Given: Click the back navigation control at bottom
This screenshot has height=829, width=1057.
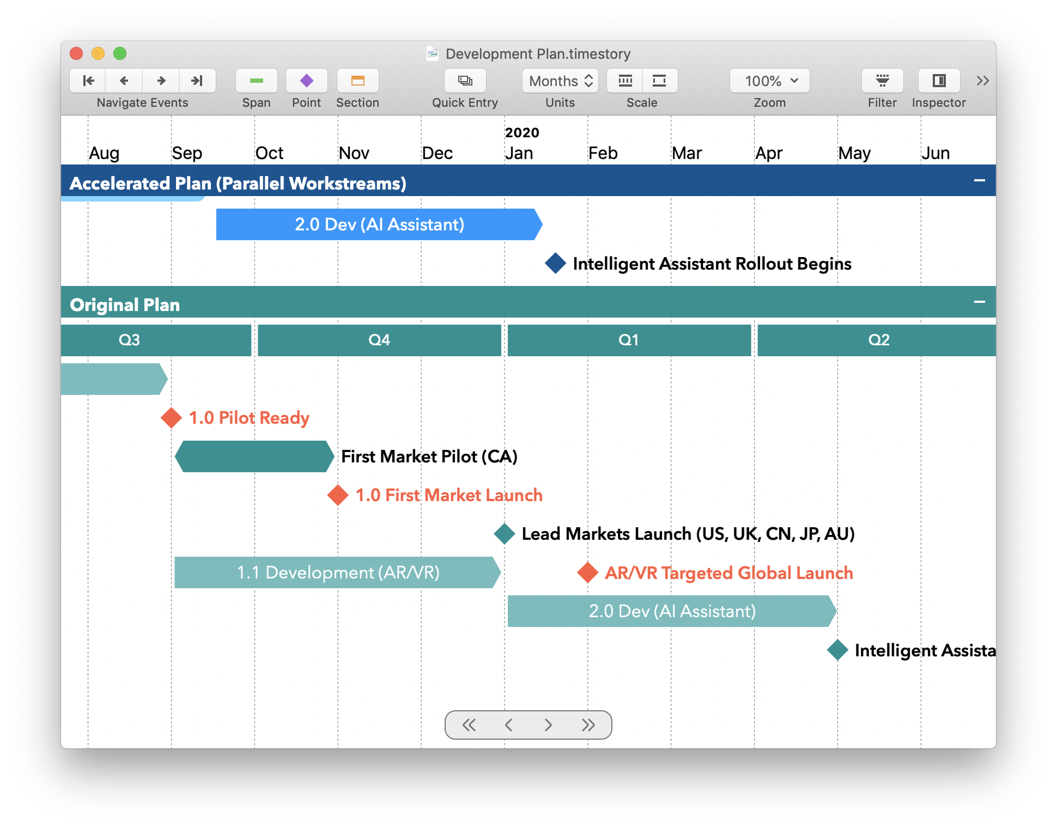Looking at the screenshot, I should coord(508,725).
